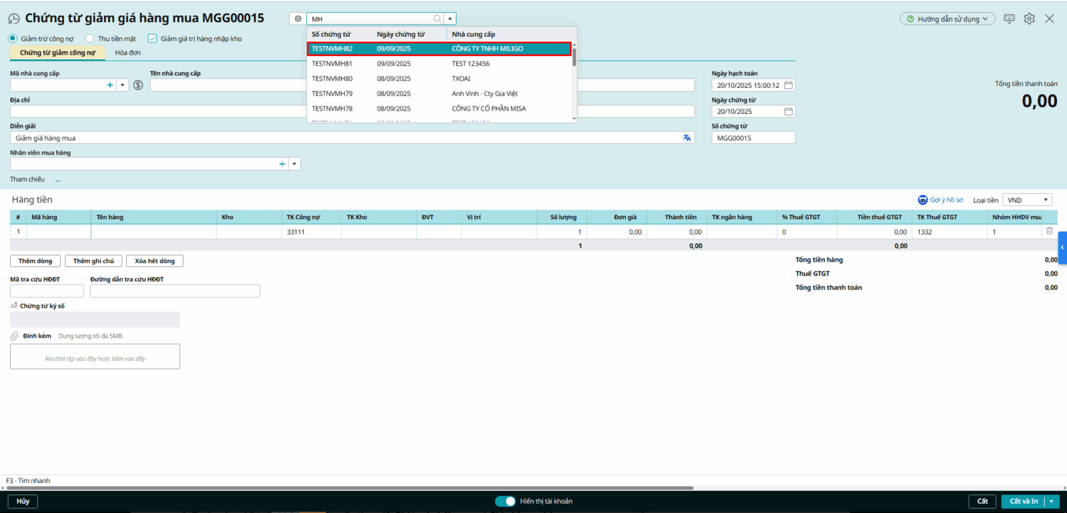
Task: Click the Thêm dòng button
Action: pos(35,261)
